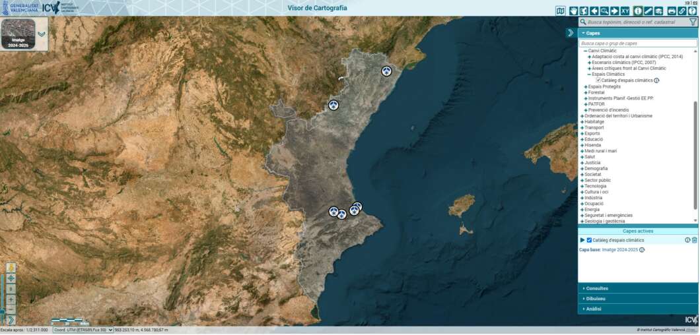Image resolution: width=700 pixels, height=335 pixels.
Task: Open the Anàlisi accordion section
Action: click(637, 309)
